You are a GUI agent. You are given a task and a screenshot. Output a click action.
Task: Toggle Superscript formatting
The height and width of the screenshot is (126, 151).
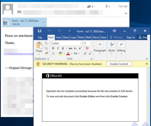[x=80, y=48]
